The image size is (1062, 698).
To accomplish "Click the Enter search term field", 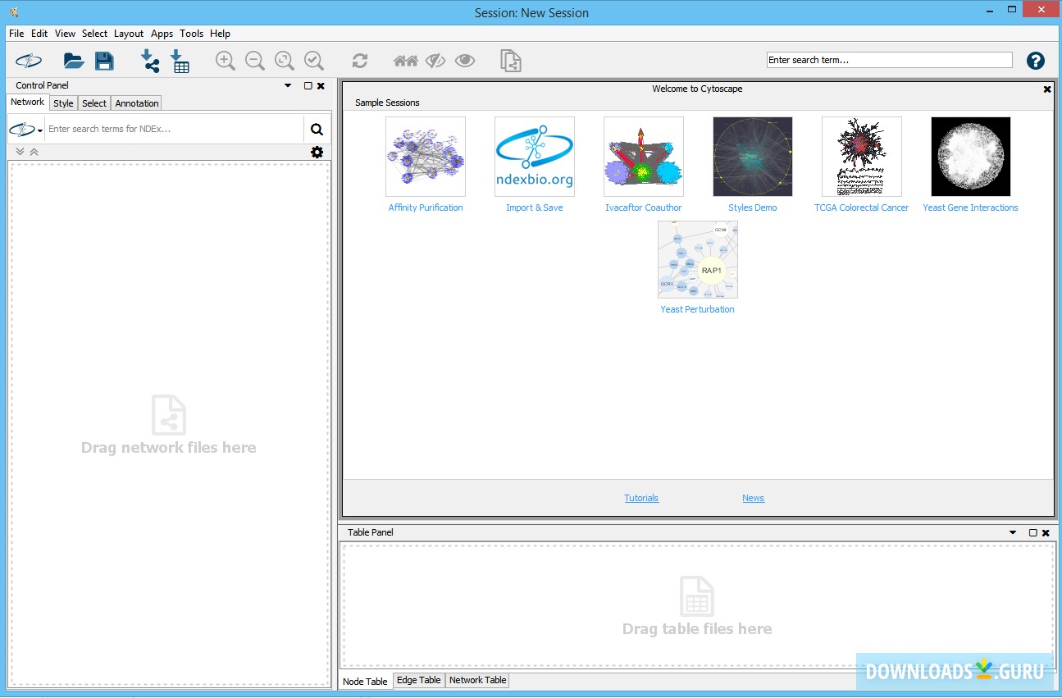I will [x=890, y=60].
